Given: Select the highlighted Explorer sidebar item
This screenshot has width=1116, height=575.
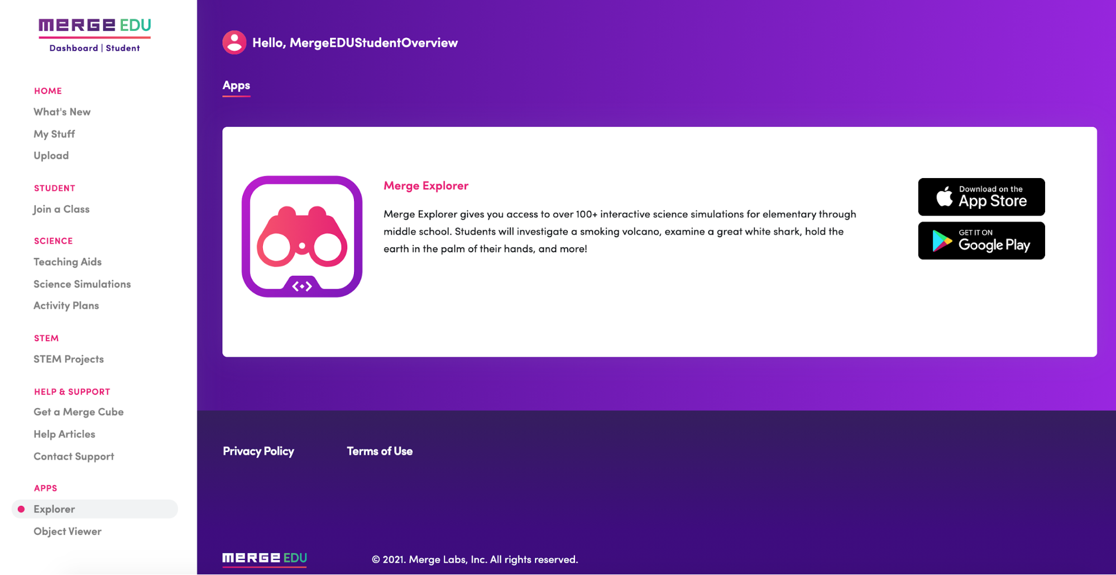Looking at the screenshot, I should click(54, 509).
